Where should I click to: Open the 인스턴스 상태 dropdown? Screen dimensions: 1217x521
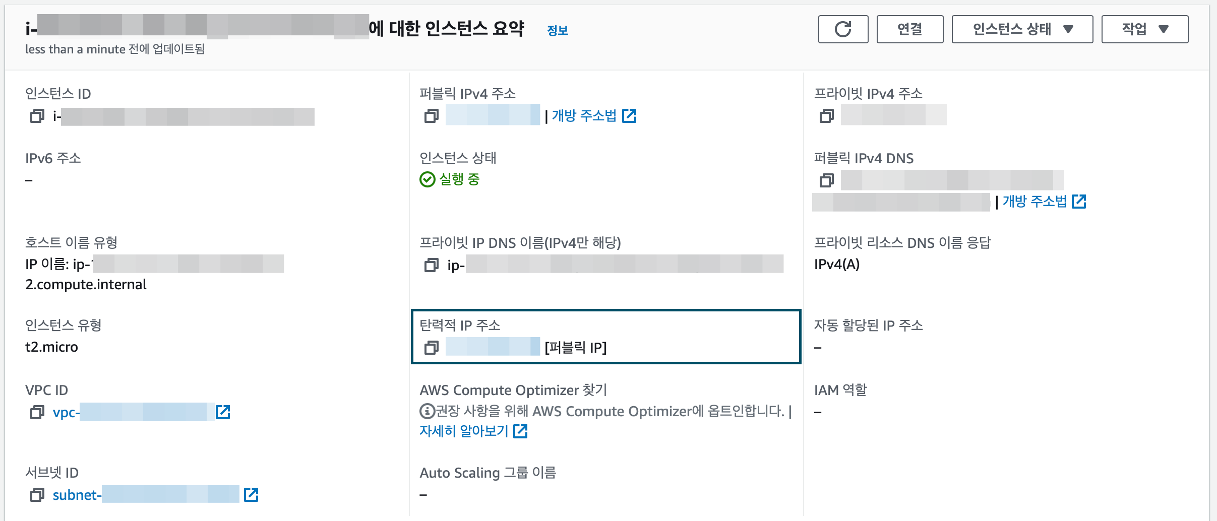[1022, 29]
